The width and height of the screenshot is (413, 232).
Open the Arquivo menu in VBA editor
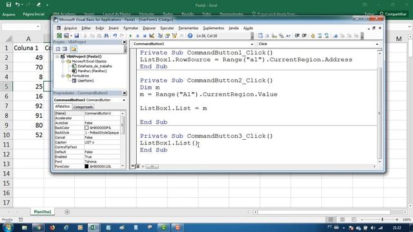70,28
